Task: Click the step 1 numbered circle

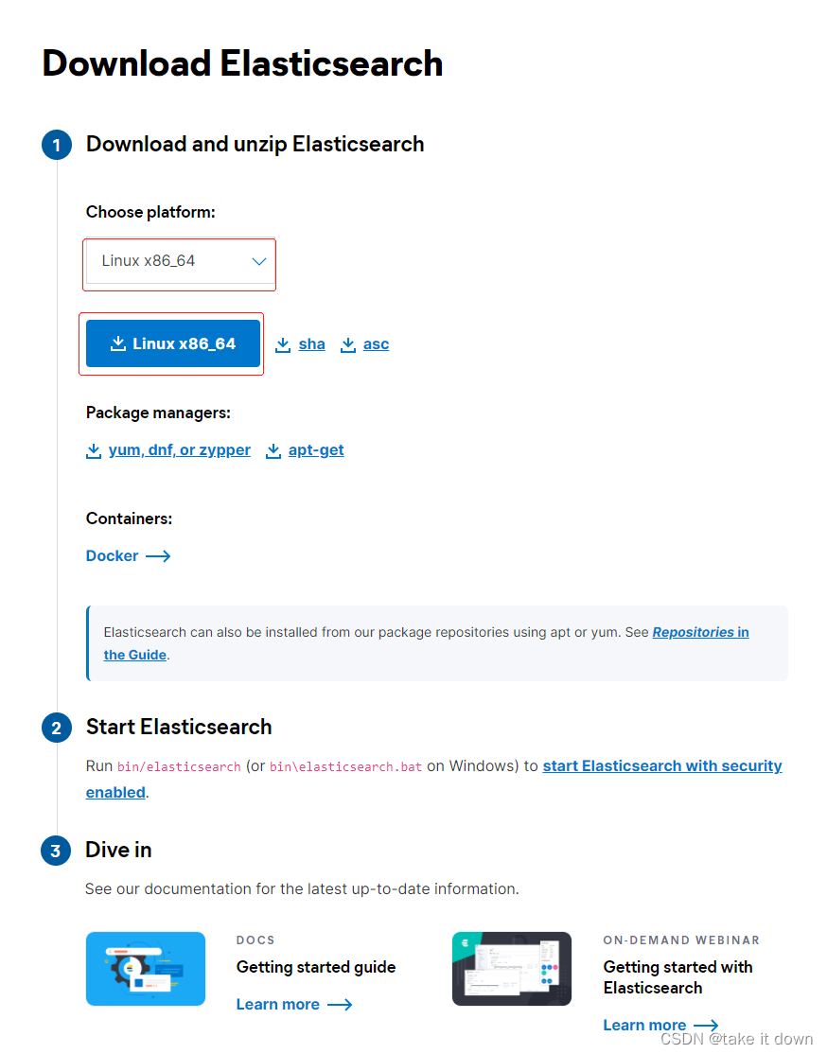Action: tap(56, 145)
